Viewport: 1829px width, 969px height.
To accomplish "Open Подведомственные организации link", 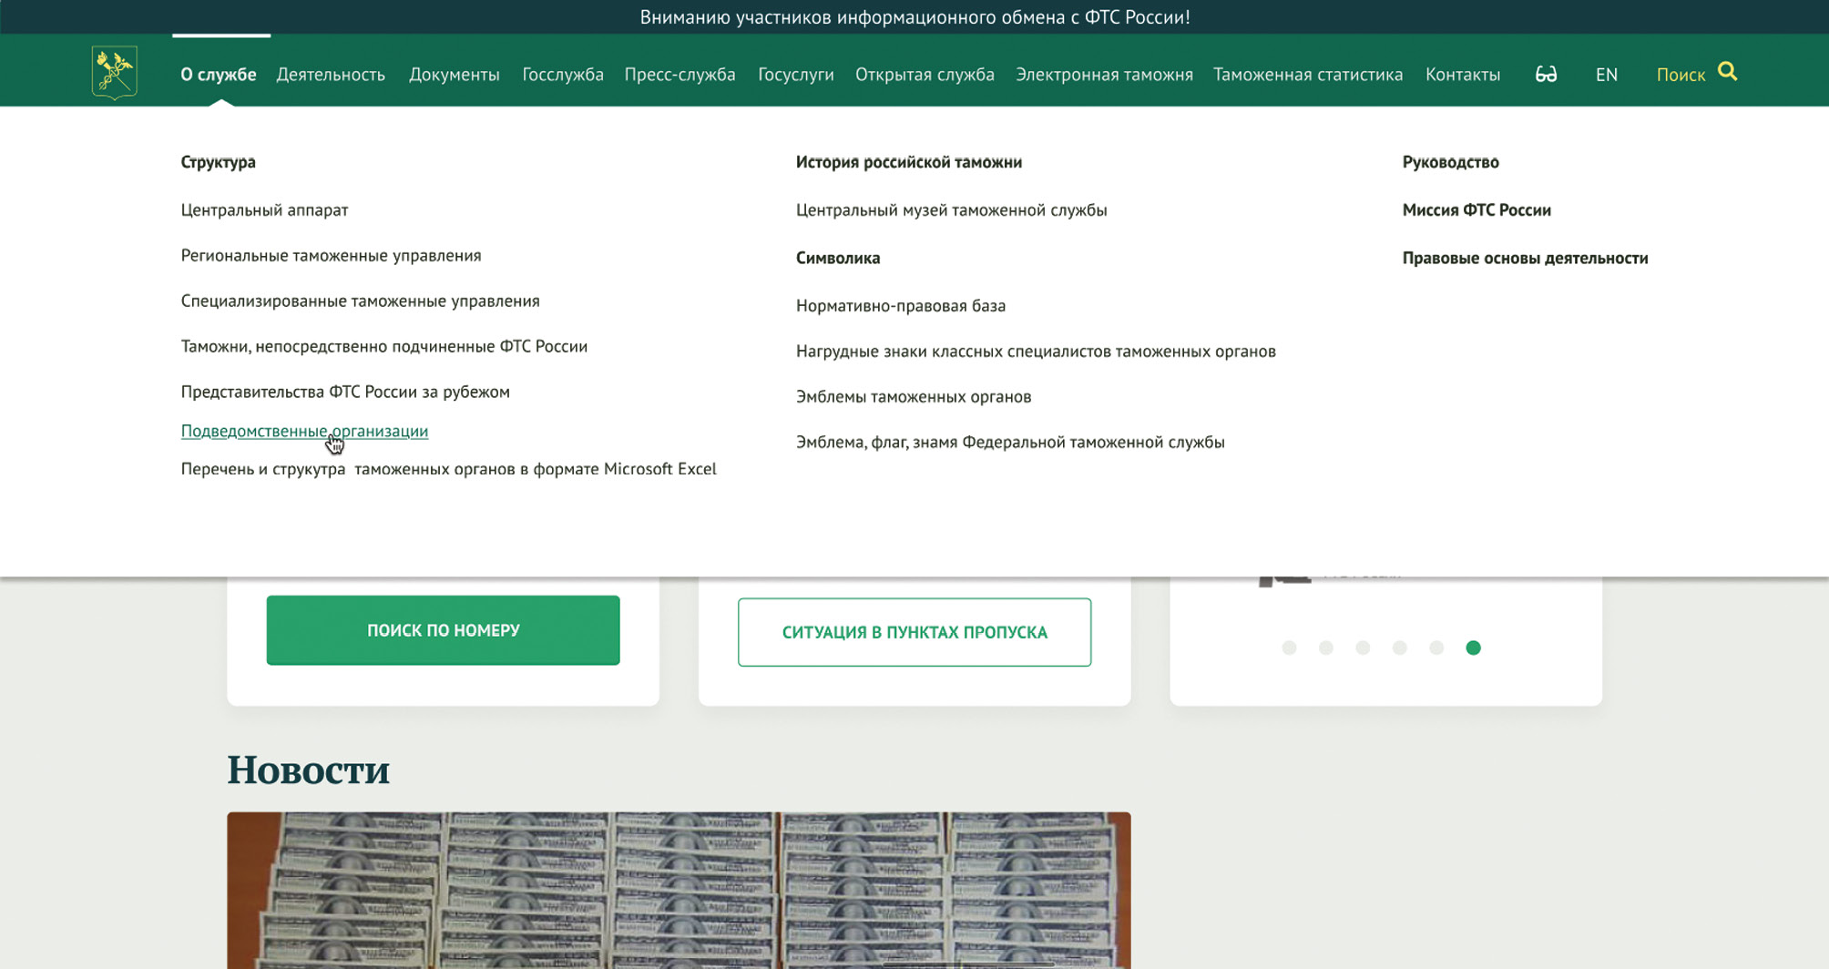I will 304,431.
